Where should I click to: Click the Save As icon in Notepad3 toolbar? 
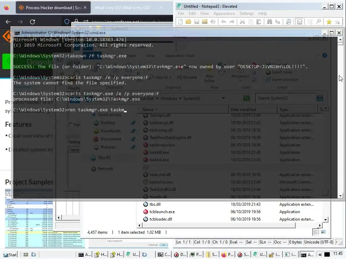tap(205, 22)
